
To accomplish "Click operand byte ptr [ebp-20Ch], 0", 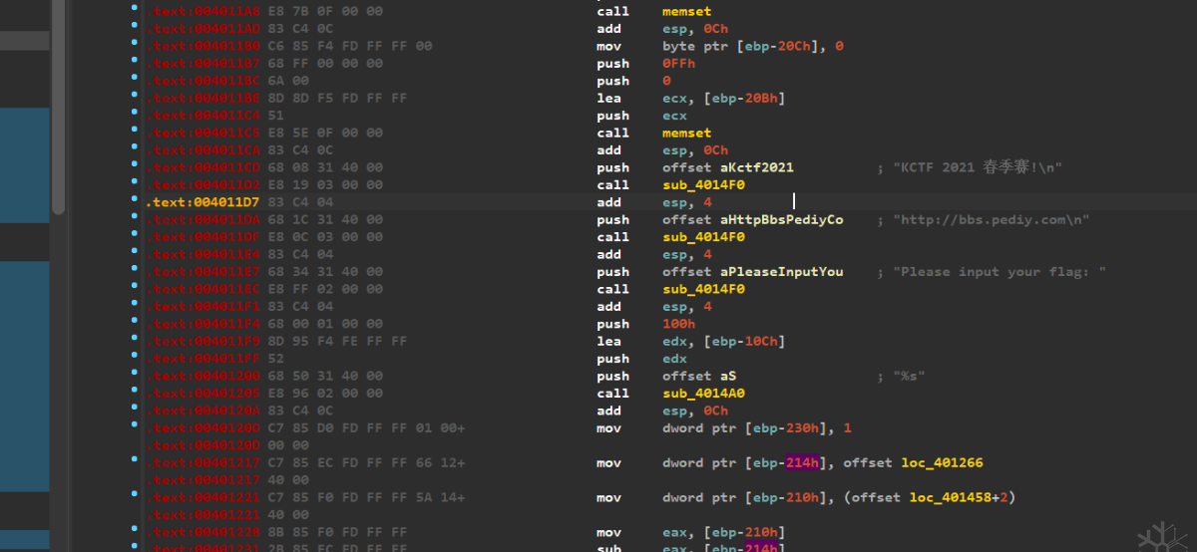I will [x=753, y=46].
